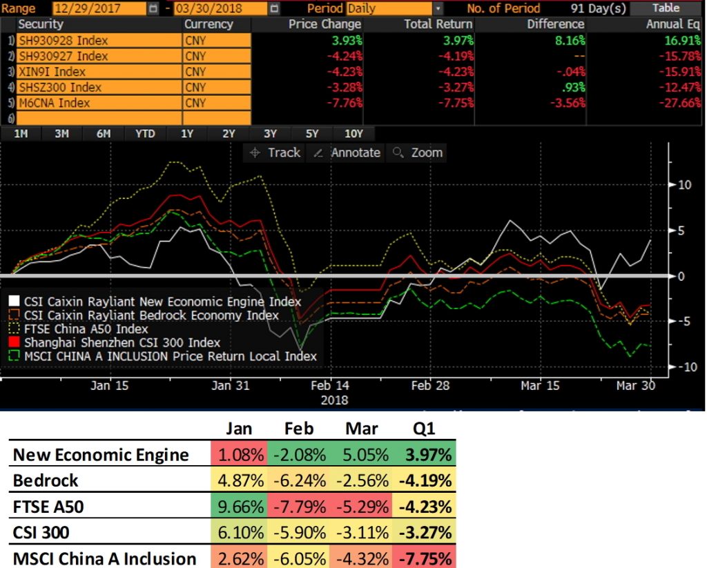Click the Currency column header
Image resolution: width=707 pixels, height=568 pixels.
click(209, 24)
